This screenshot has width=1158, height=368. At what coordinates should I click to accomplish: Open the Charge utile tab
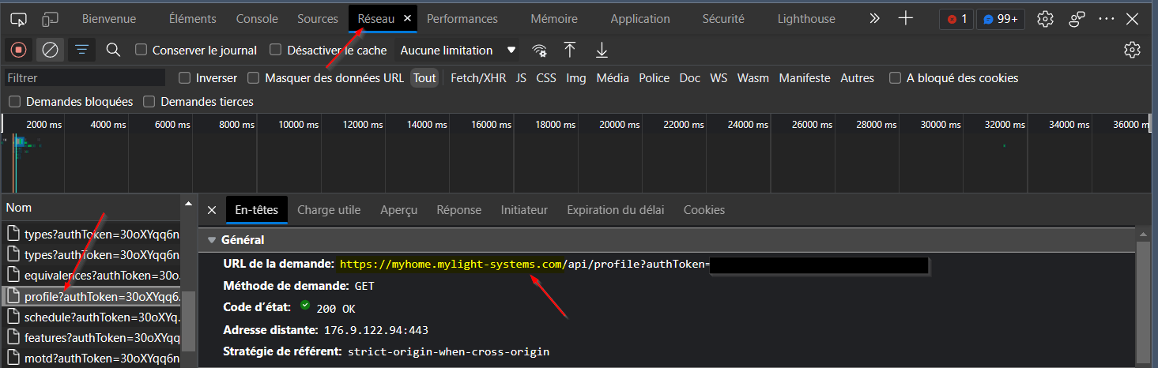(329, 210)
